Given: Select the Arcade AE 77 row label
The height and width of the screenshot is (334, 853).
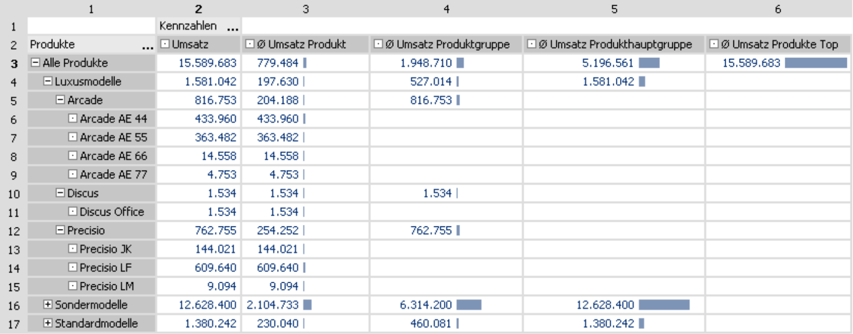Looking at the screenshot, I should pos(113,174).
